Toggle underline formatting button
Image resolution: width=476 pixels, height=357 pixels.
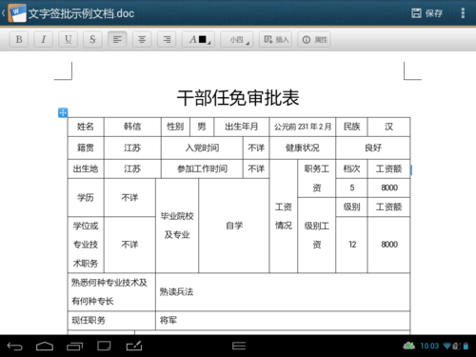click(x=68, y=39)
